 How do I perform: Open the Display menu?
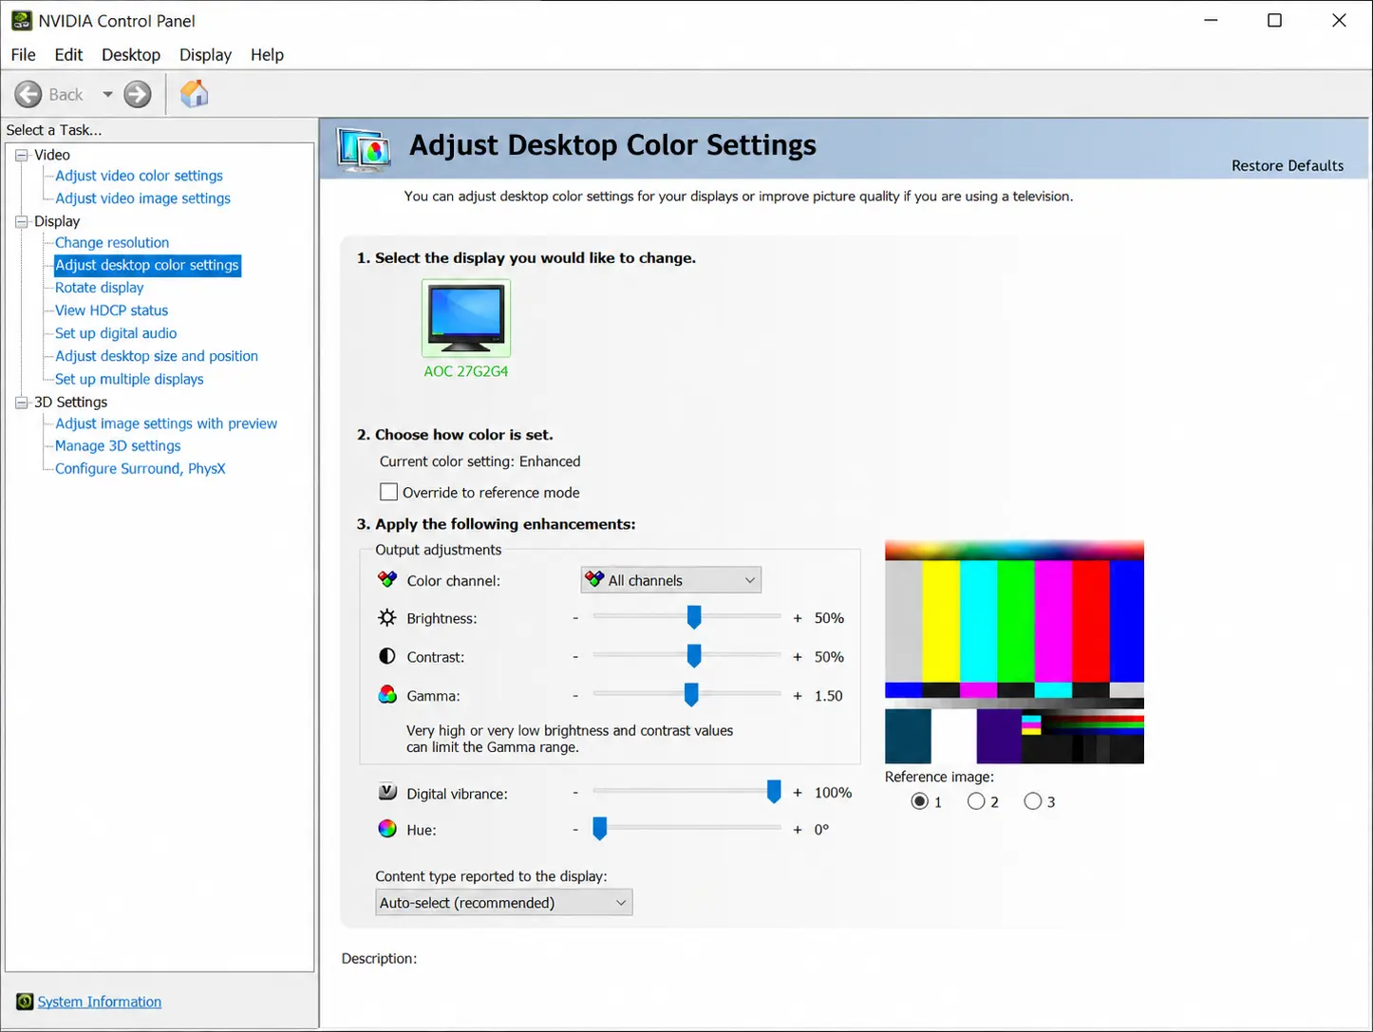[x=205, y=54]
